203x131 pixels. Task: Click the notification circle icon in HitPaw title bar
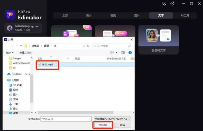172,3
